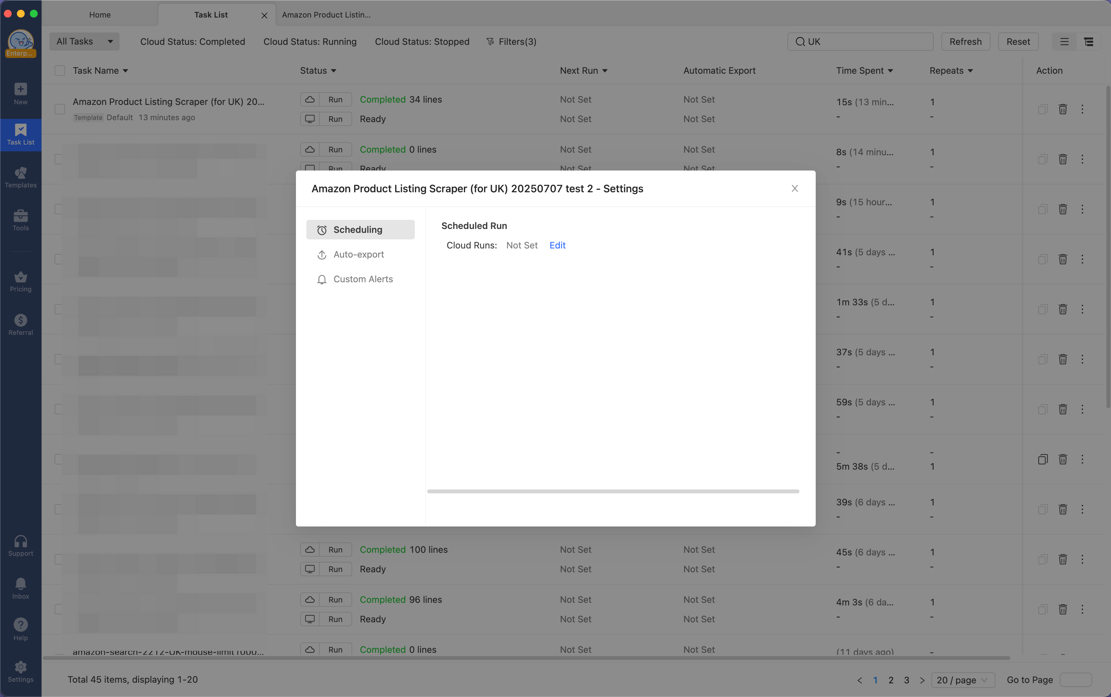Filter by Cloud Status: Running
Screen dimensions: 1111x697
pos(310,42)
